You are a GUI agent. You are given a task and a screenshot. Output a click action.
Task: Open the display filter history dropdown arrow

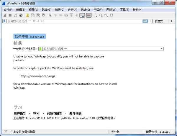point(150,21)
